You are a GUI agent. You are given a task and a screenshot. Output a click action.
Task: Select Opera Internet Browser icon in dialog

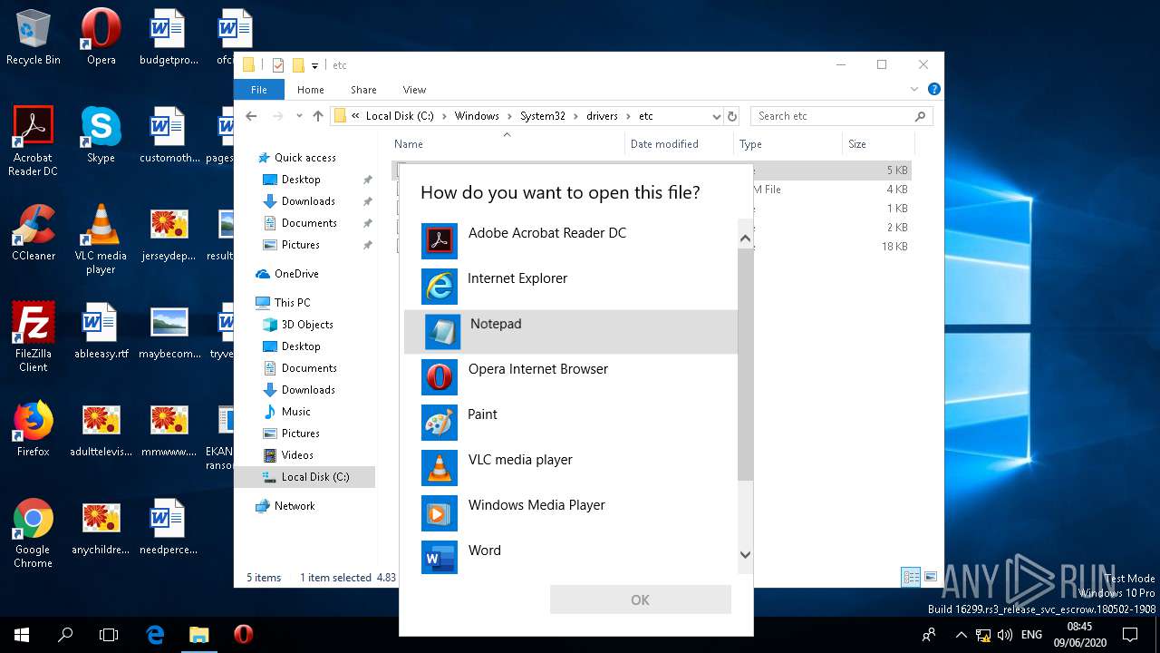[x=440, y=377]
